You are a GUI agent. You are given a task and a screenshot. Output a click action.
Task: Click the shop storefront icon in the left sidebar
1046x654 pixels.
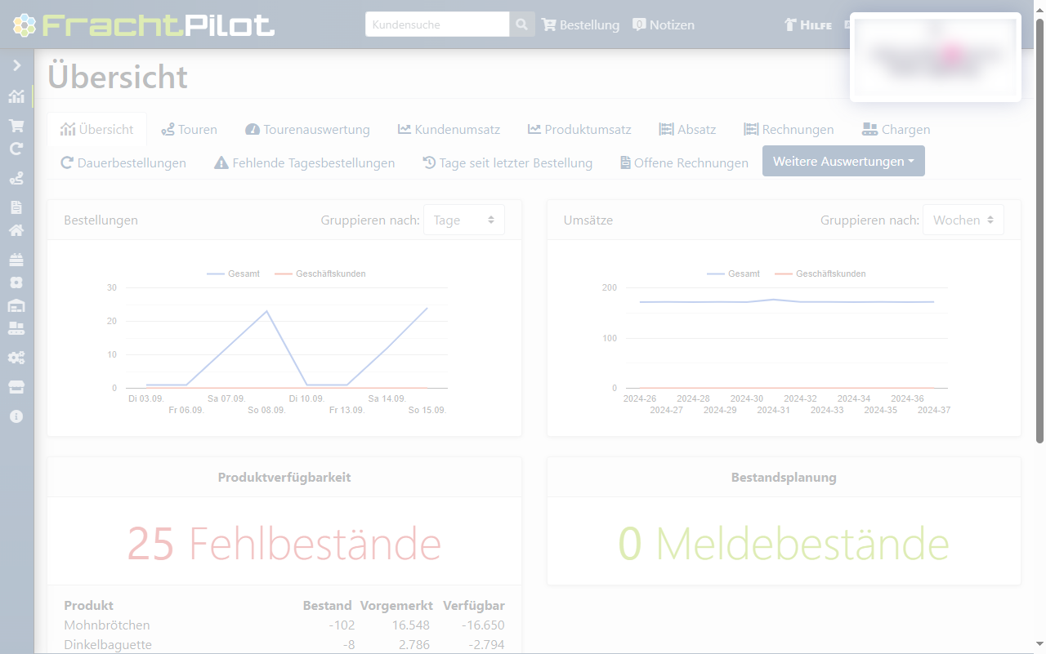coord(16,387)
